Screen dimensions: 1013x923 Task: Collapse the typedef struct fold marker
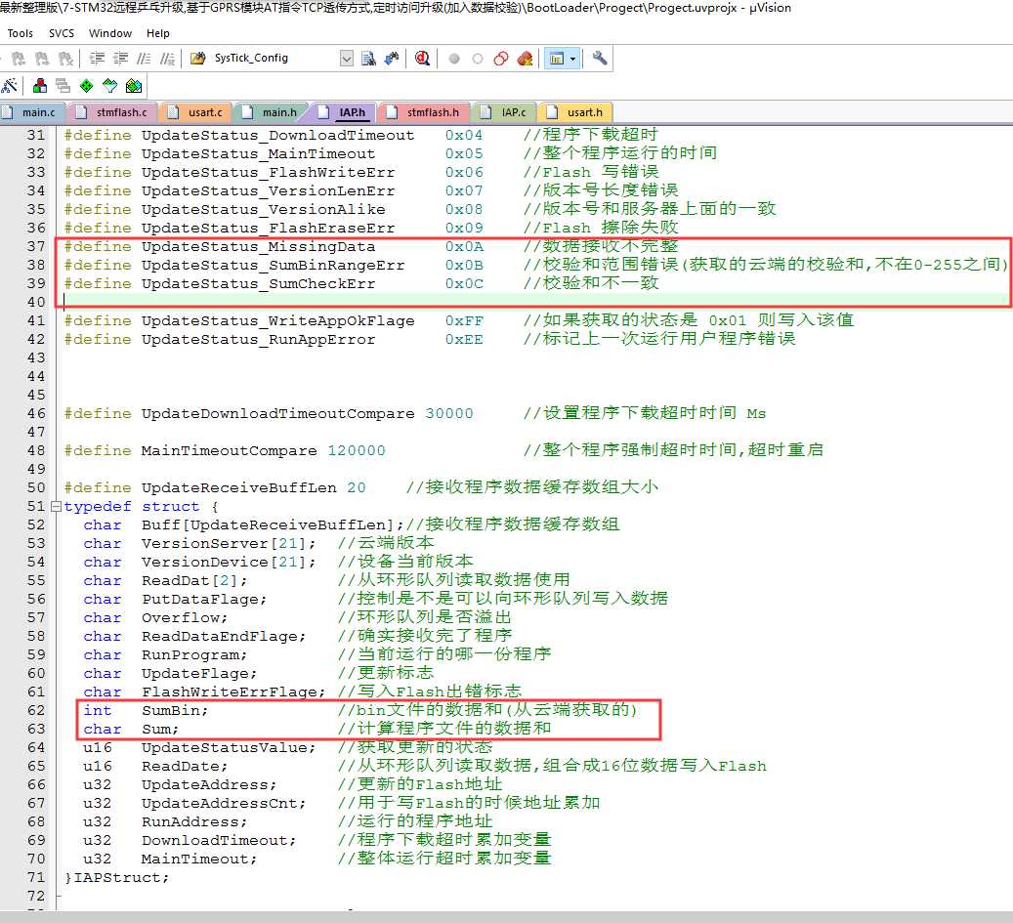point(57,506)
